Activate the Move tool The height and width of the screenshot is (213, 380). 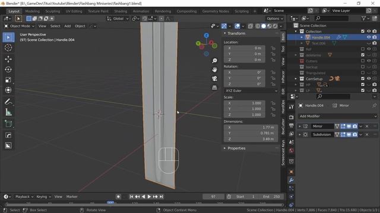[8, 59]
